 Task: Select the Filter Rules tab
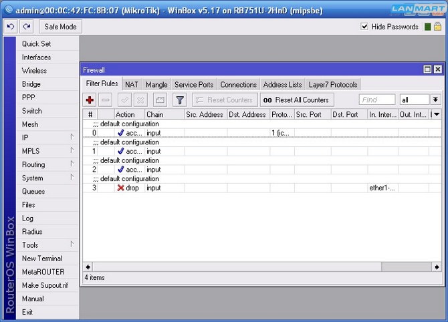(102, 84)
